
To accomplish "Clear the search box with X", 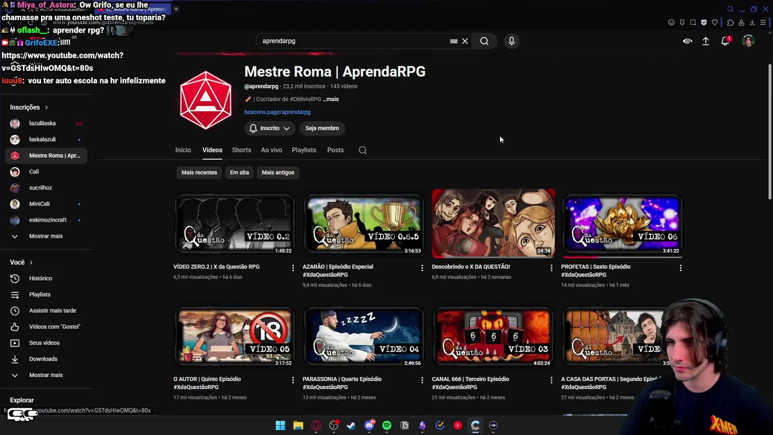I will 465,41.
